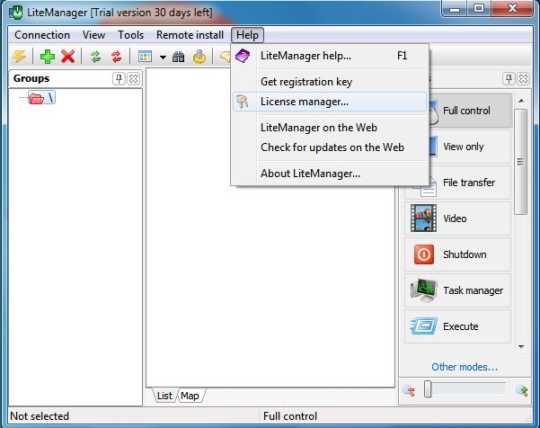Select the root folder in Groups tree
This screenshot has width=540, height=428.
41,98
